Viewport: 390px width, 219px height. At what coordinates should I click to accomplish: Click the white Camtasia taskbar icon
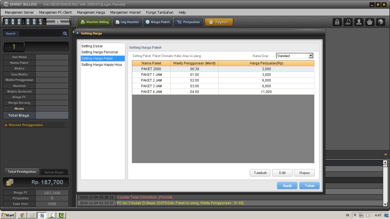(x=52, y=215)
